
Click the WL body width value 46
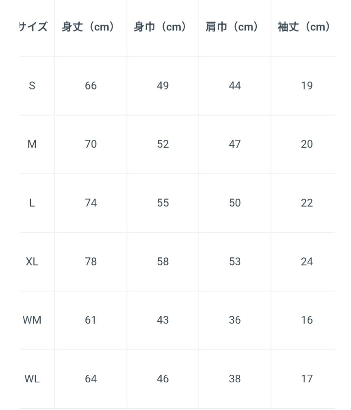pyautogui.click(x=162, y=379)
